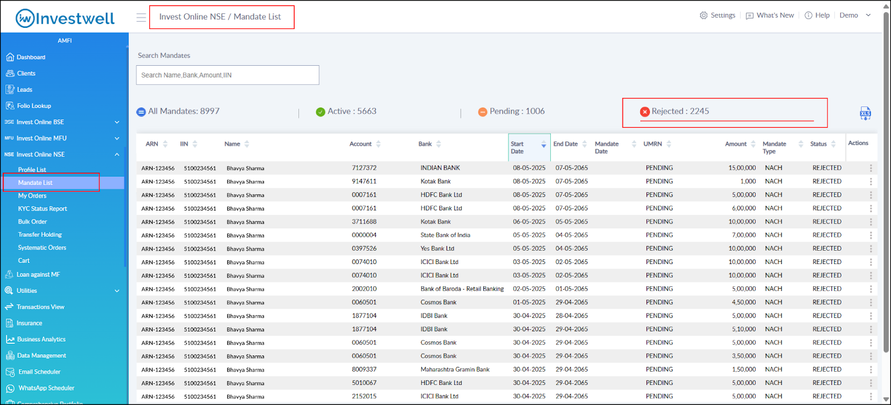The height and width of the screenshot is (405, 891).
Task: Click the Investwell logo
Action: (65, 18)
